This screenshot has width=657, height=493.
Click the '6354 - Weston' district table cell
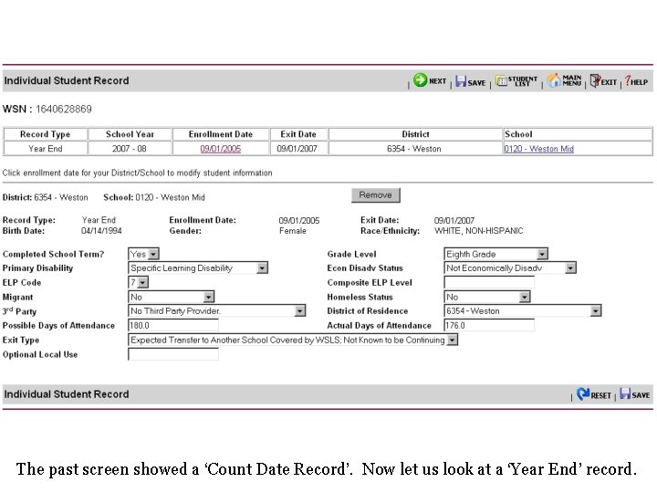[415, 149]
